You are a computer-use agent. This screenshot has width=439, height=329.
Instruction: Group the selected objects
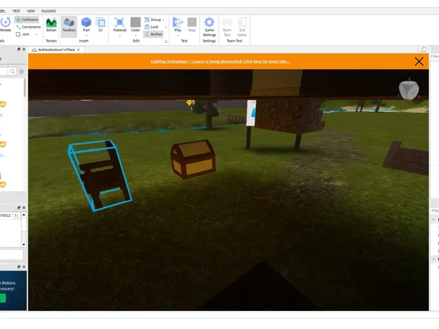(x=153, y=20)
